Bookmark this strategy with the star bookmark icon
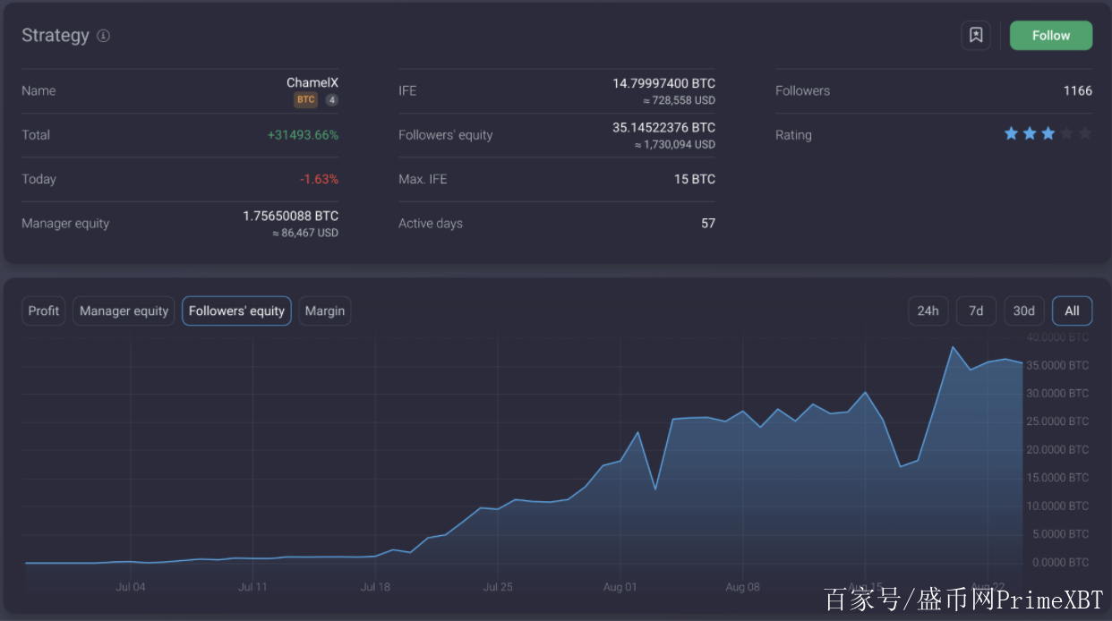This screenshot has width=1112, height=621. (x=976, y=36)
